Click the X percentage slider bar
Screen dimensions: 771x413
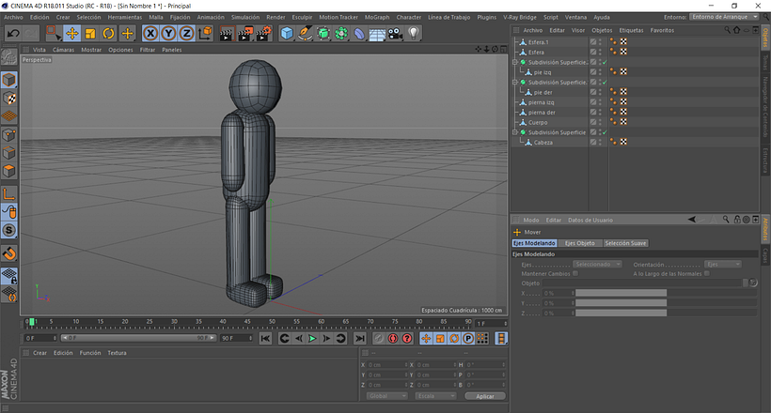621,293
